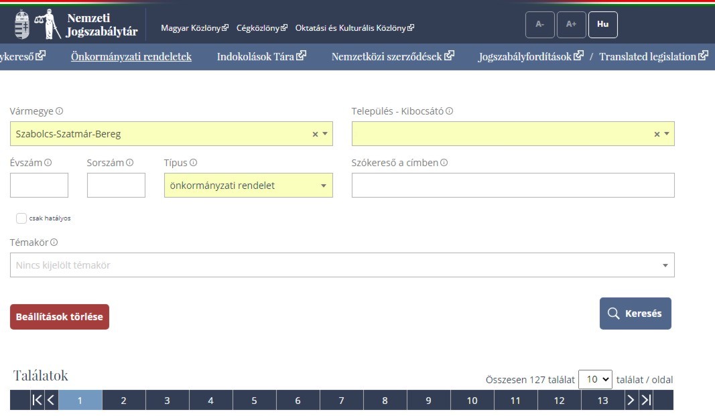The image size is (715, 416).
Task: Change results per page dropdown
Action: (x=595, y=379)
